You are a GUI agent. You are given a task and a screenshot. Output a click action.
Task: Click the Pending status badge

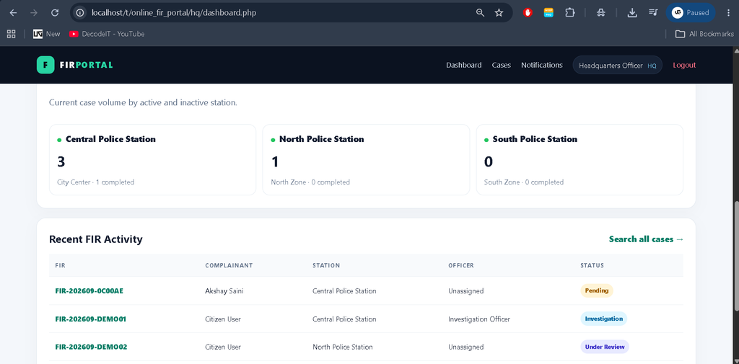tap(597, 290)
